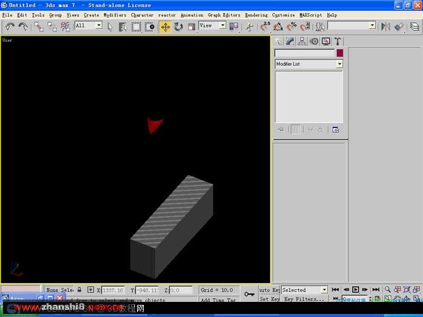423x317 pixels.
Task: Switch to the Modify command panel tab
Action: point(290,41)
